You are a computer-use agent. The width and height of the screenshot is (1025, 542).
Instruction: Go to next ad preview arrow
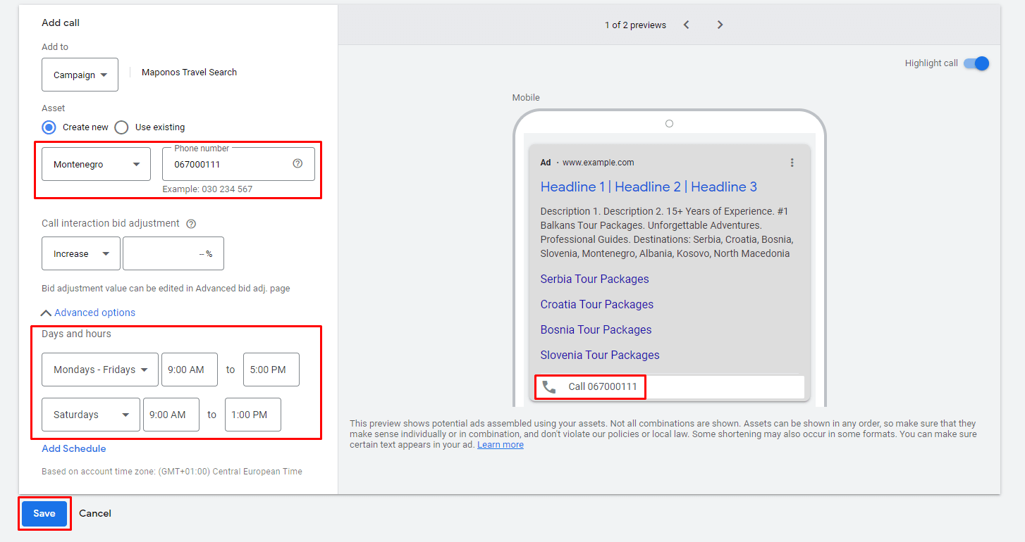click(x=720, y=25)
